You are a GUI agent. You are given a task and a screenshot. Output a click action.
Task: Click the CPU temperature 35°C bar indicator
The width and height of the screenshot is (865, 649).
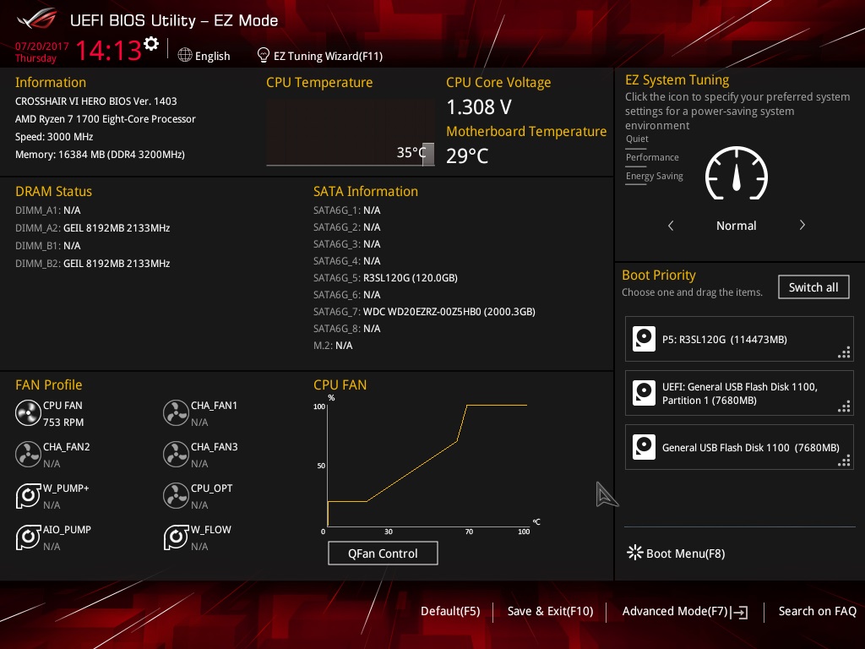pyautogui.click(x=428, y=154)
